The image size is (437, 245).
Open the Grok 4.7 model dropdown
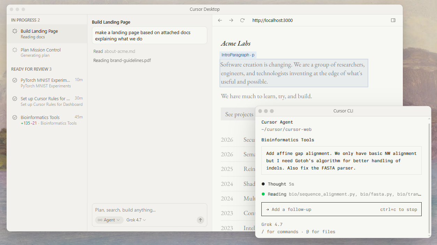pos(136,220)
